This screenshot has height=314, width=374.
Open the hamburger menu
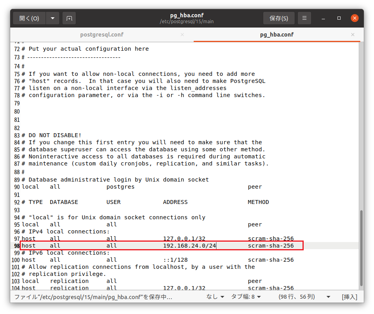click(304, 18)
